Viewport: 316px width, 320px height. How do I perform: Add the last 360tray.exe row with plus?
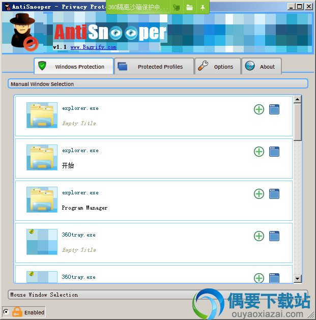(x=259, y=278)
